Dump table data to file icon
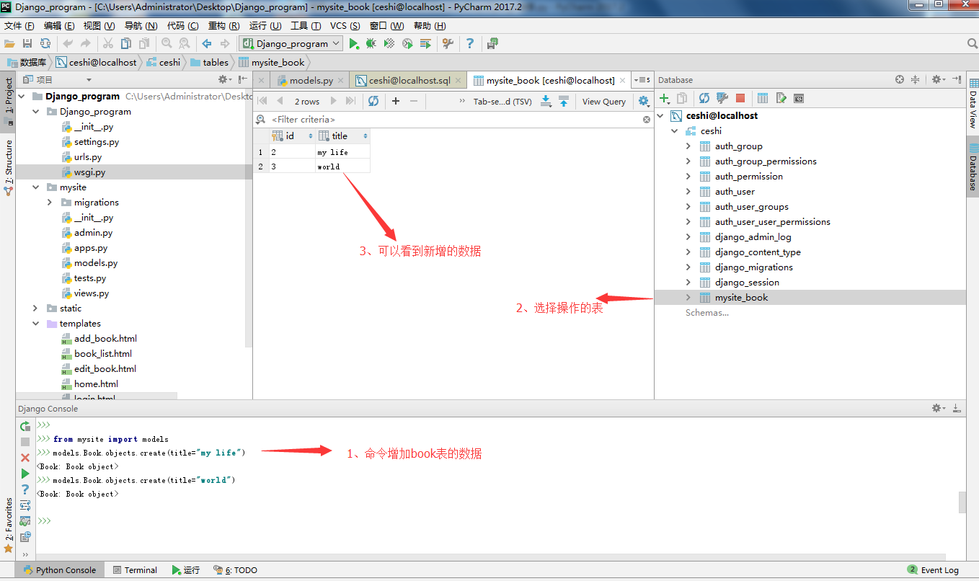This screenshot has width=979, height=581. 546,101
